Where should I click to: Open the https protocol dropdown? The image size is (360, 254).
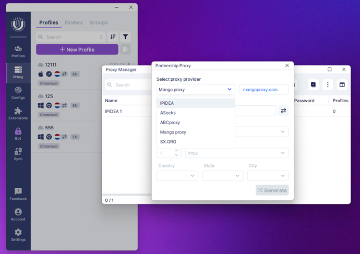[237, 153]
